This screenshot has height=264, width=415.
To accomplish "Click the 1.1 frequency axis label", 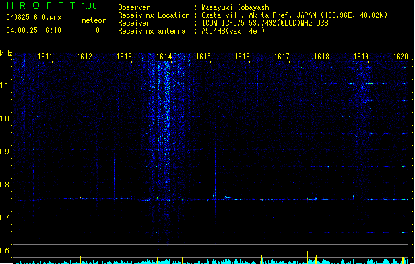I will pyautogui.click(x=6, y=86).
